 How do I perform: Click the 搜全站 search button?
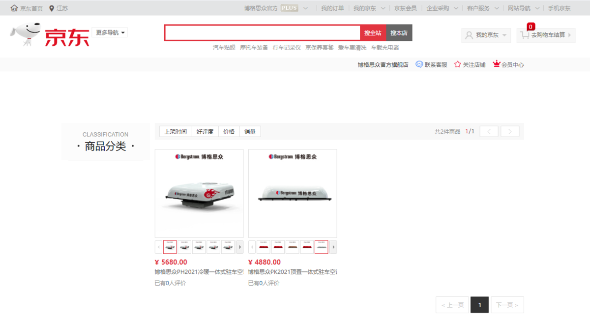click(x=373, y=33)
